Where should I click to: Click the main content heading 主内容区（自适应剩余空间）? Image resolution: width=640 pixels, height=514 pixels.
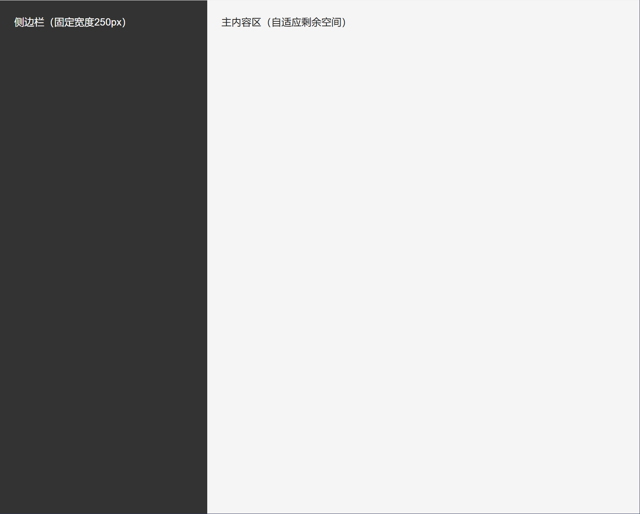pyautogui.click(x=285, y=22)
